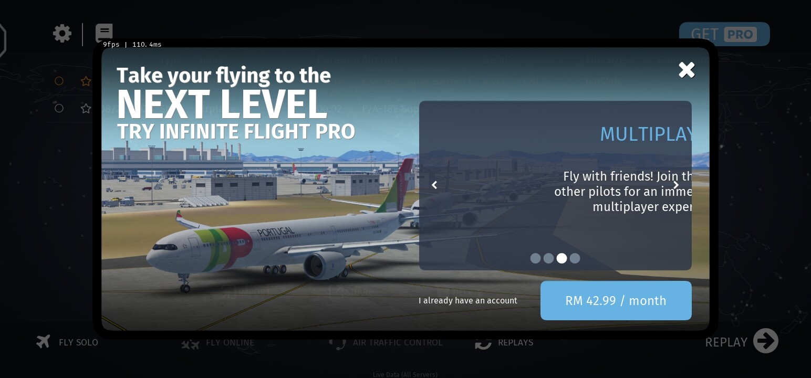811x378 pixels.
Task: Click the Replay arrow circle icon
Action: coord(766,341)
